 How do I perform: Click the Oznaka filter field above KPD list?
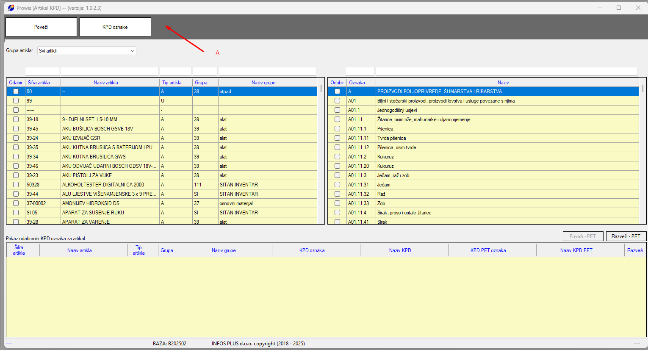[360, 71]
